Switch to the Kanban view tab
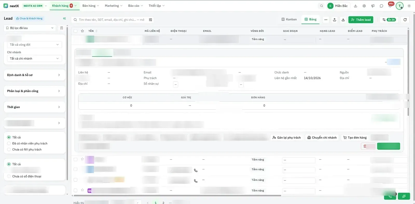 [289, 19]
